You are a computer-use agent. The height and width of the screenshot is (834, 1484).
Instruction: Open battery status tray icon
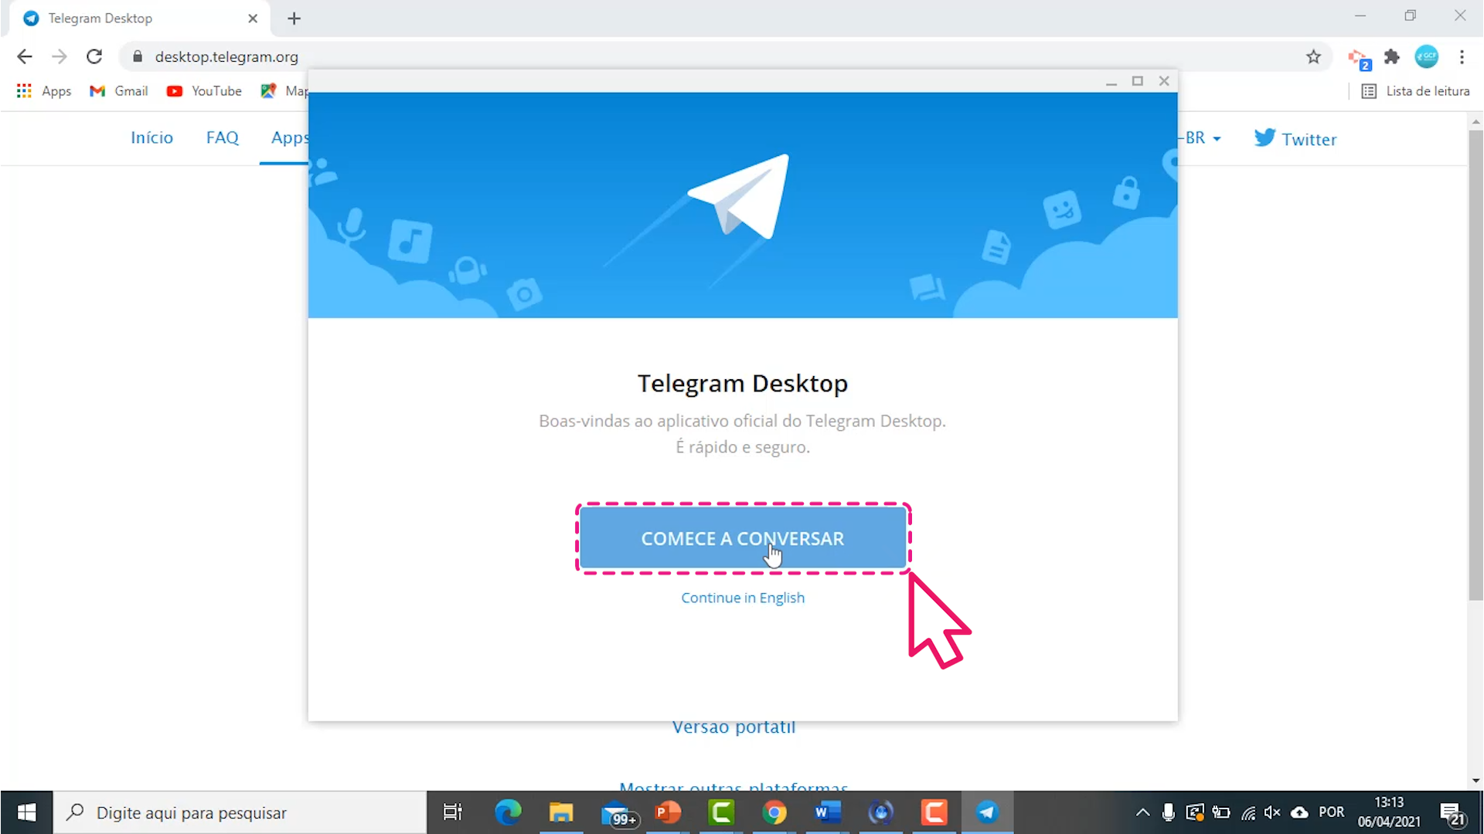click(1221, 812)
